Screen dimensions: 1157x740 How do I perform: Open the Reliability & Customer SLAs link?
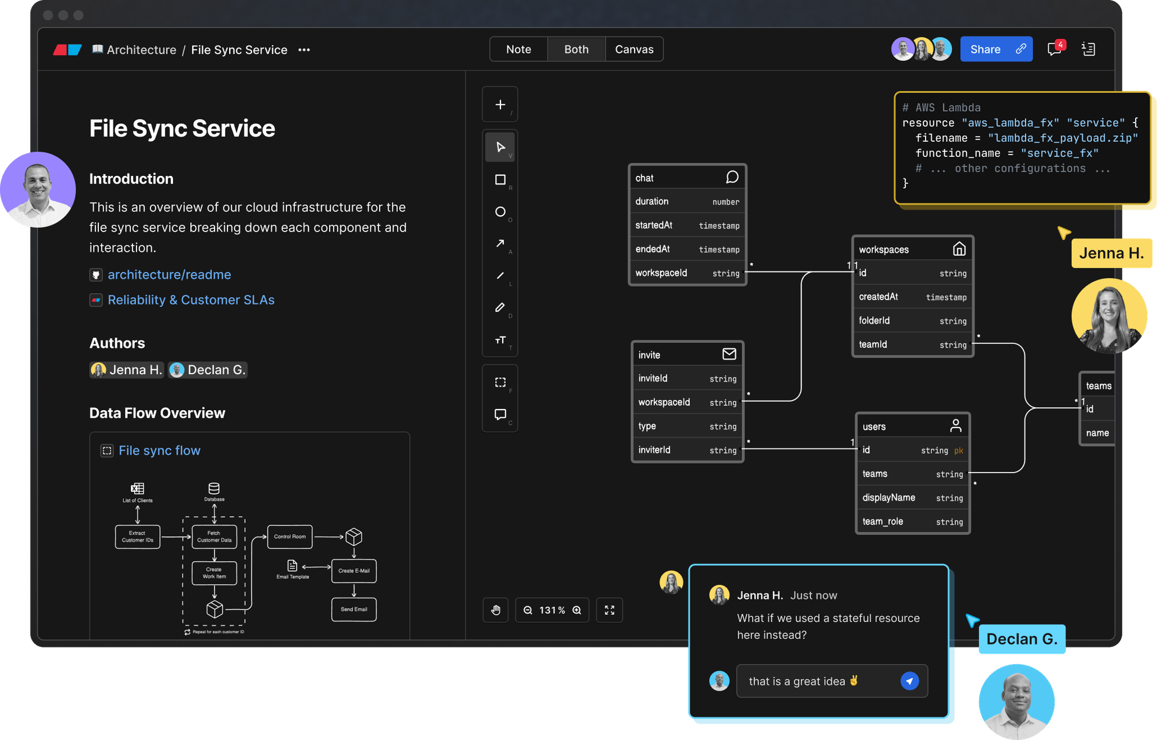coord(191,300)
